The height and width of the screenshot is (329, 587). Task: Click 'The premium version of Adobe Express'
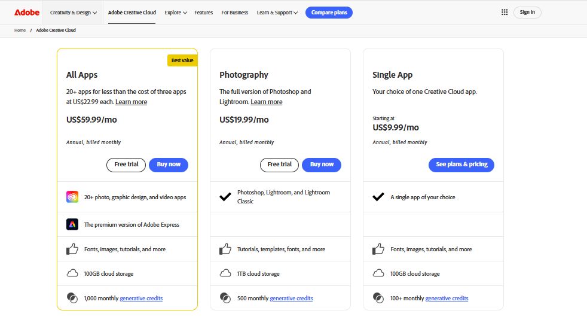click(x=132, y=225)
